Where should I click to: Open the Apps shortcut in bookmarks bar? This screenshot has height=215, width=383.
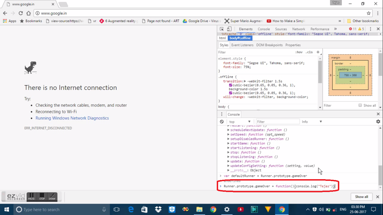(x=10, y=21)
